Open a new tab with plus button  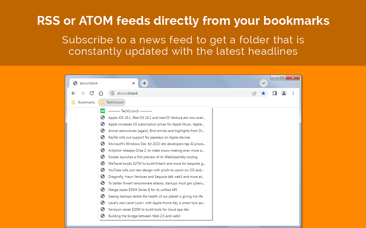(144, 83)
